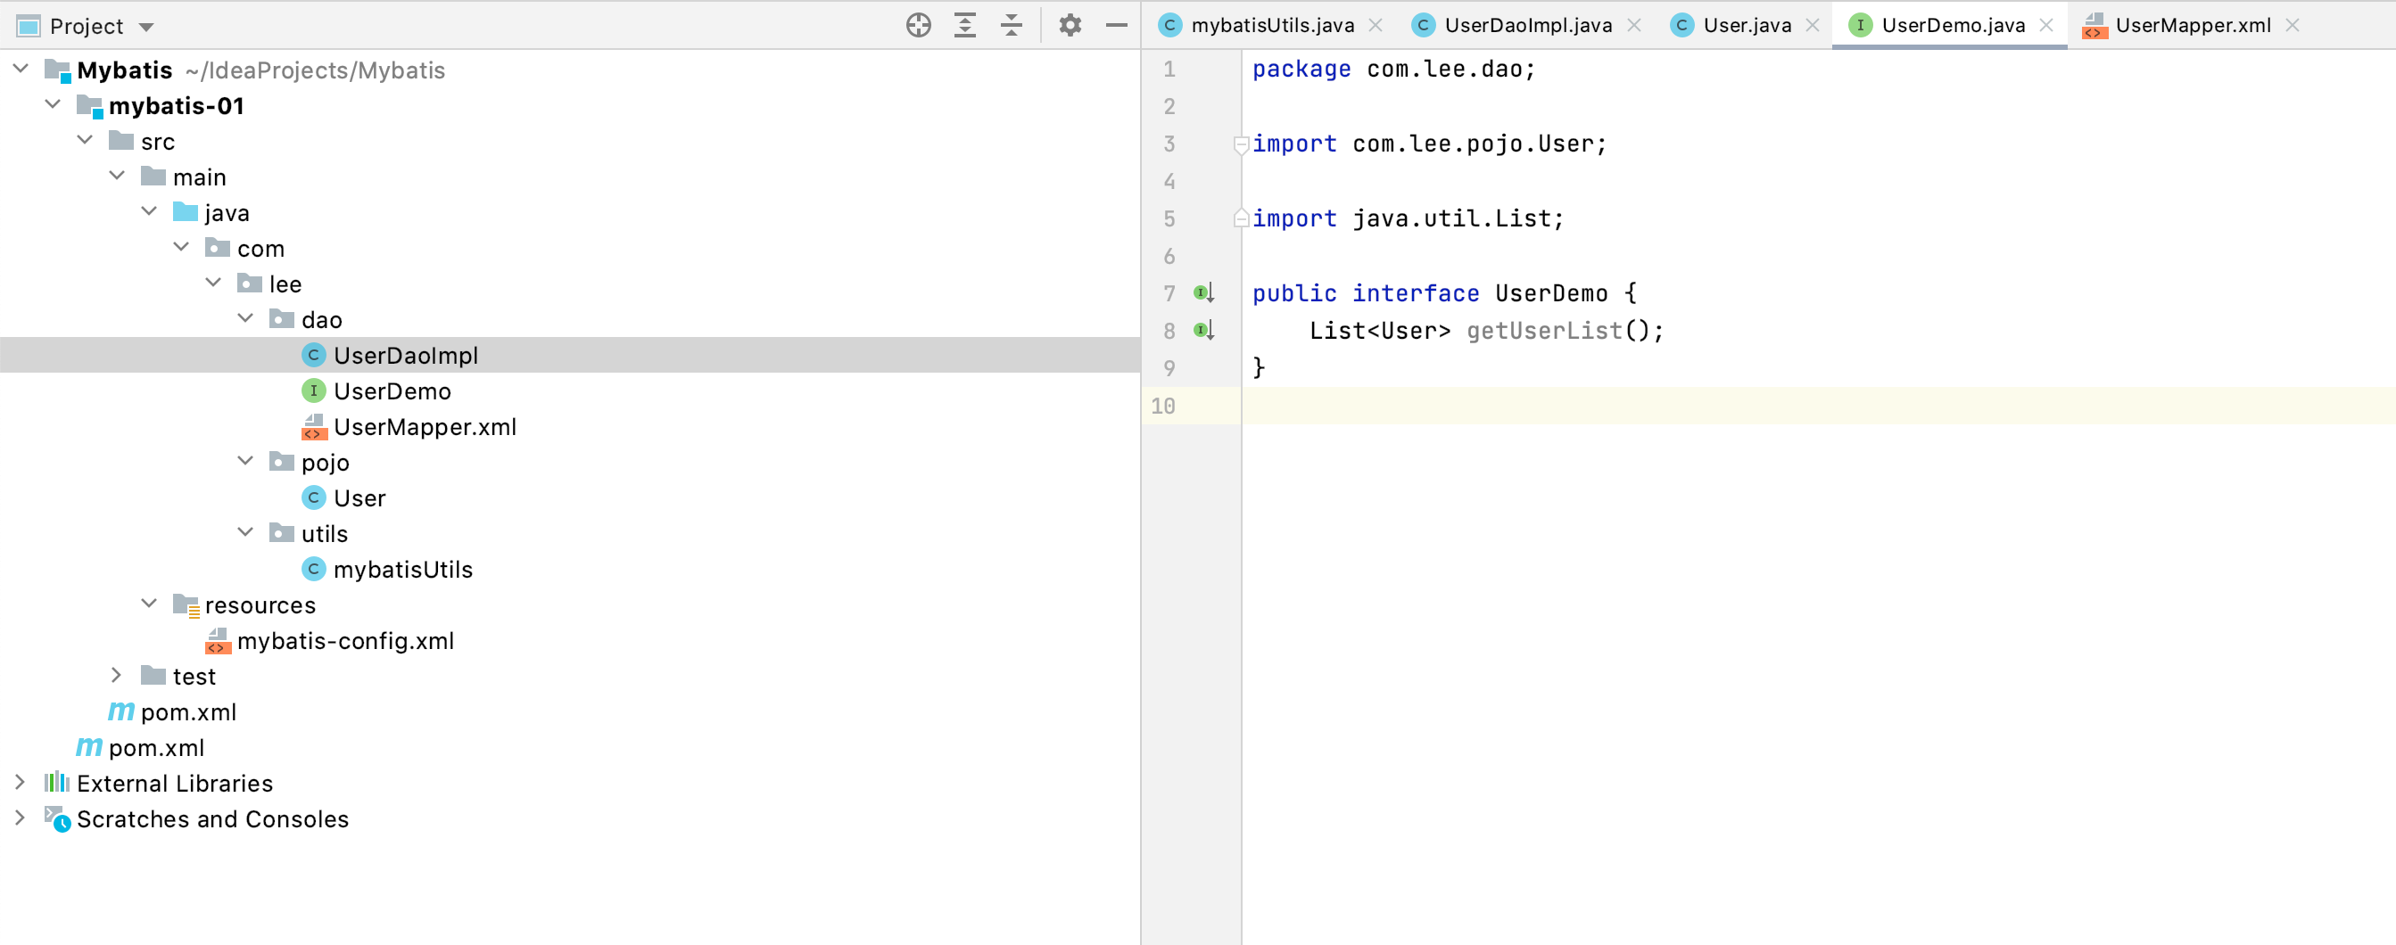Image resolution: width=2396 pixels, height=945 pixels.
Task: Collapse the lee package
Action: click(x=213, y=283)
